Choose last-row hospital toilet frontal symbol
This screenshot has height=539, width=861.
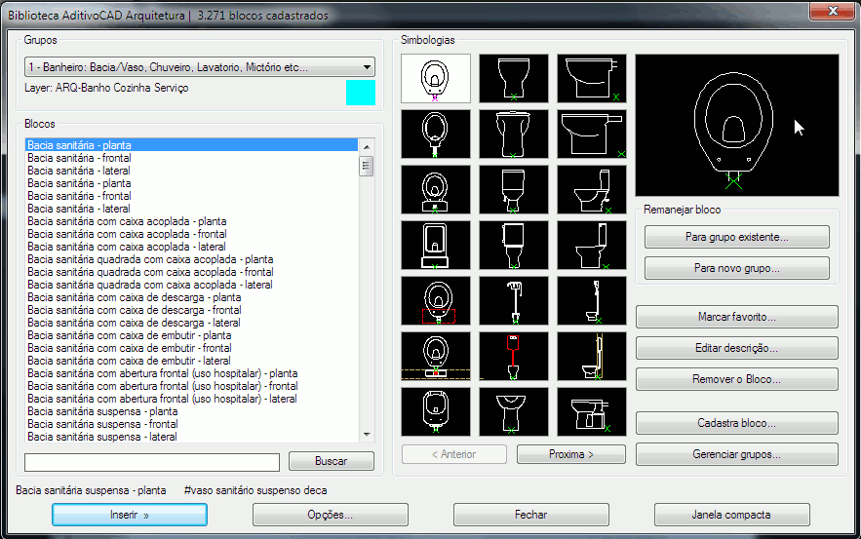[x=514, y=411]
